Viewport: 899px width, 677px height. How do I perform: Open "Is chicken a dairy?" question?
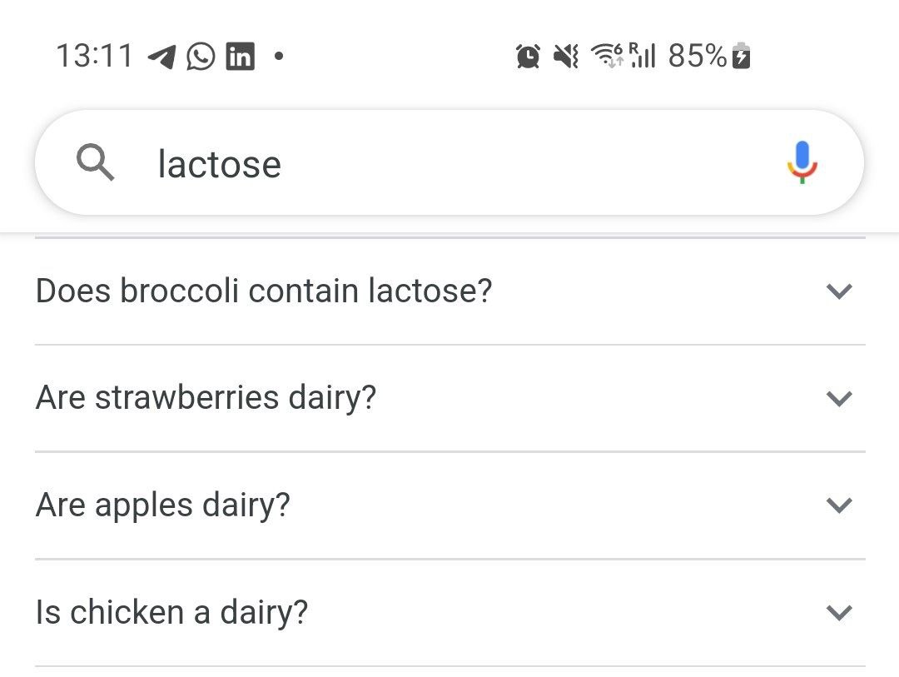(171, 613)
